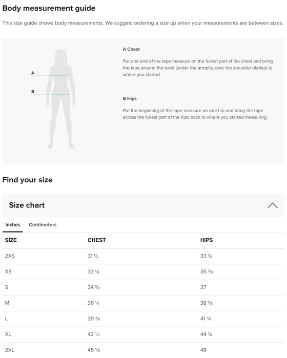
Task: Click the S hips value 37
Action: pyautogui.click(x=203, y=287)
